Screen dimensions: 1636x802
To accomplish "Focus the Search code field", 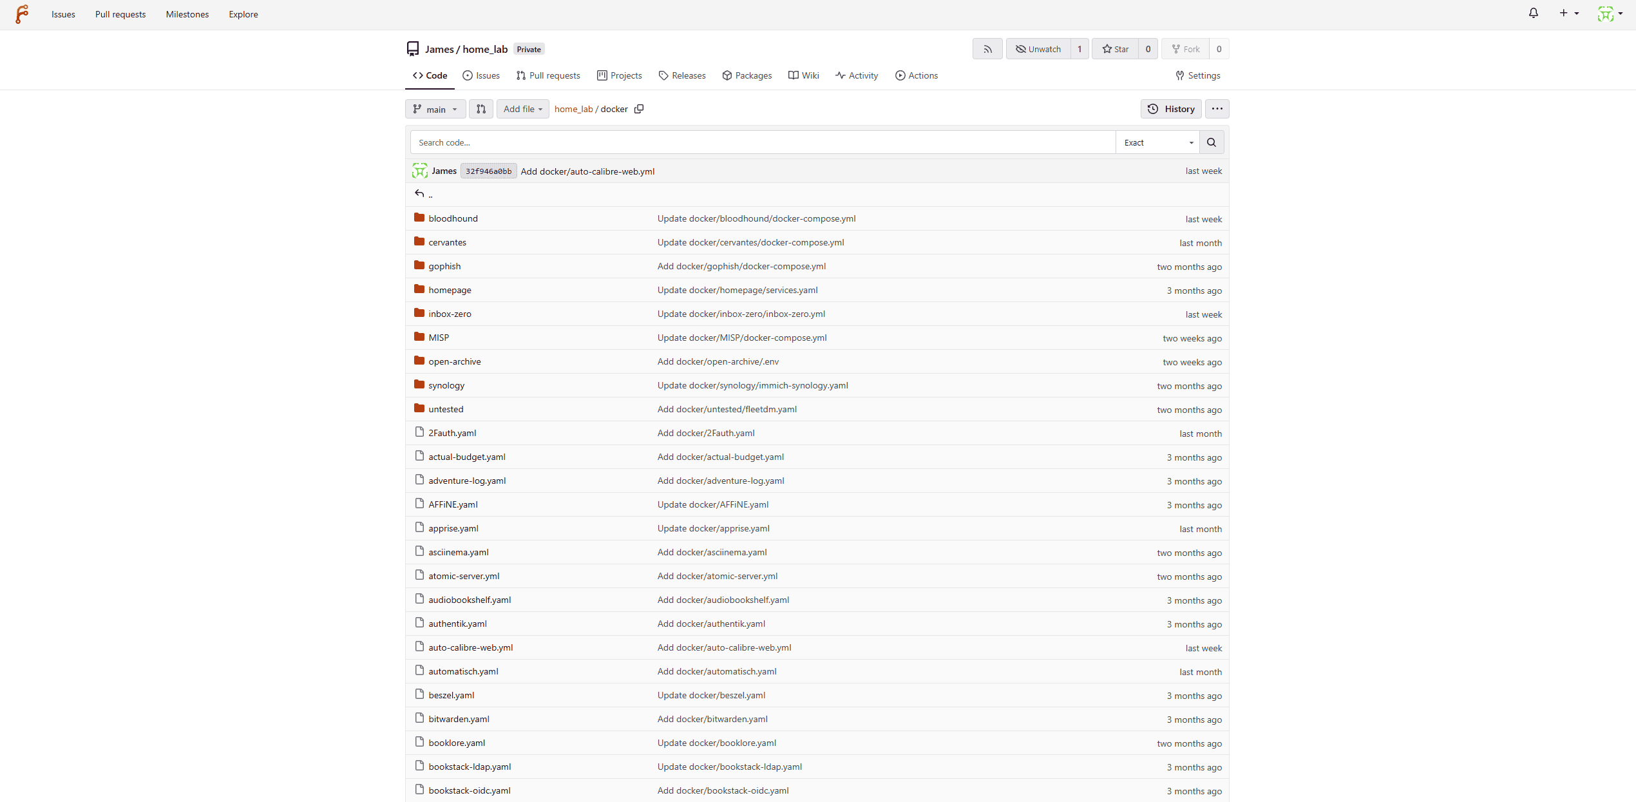I will pos(763,142).
